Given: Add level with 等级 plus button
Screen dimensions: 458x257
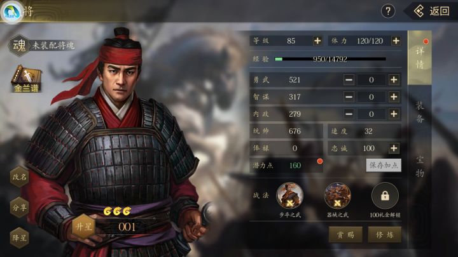Looking at the screenshot, I should click(317, 41).
